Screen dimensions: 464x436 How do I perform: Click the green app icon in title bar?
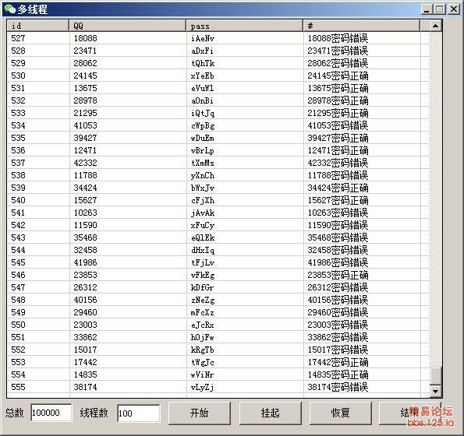coord(10,9)
